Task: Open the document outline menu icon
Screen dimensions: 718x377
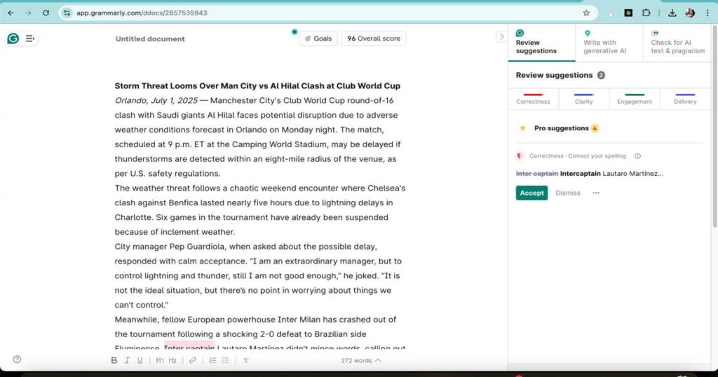Action: tap(29, 39)
